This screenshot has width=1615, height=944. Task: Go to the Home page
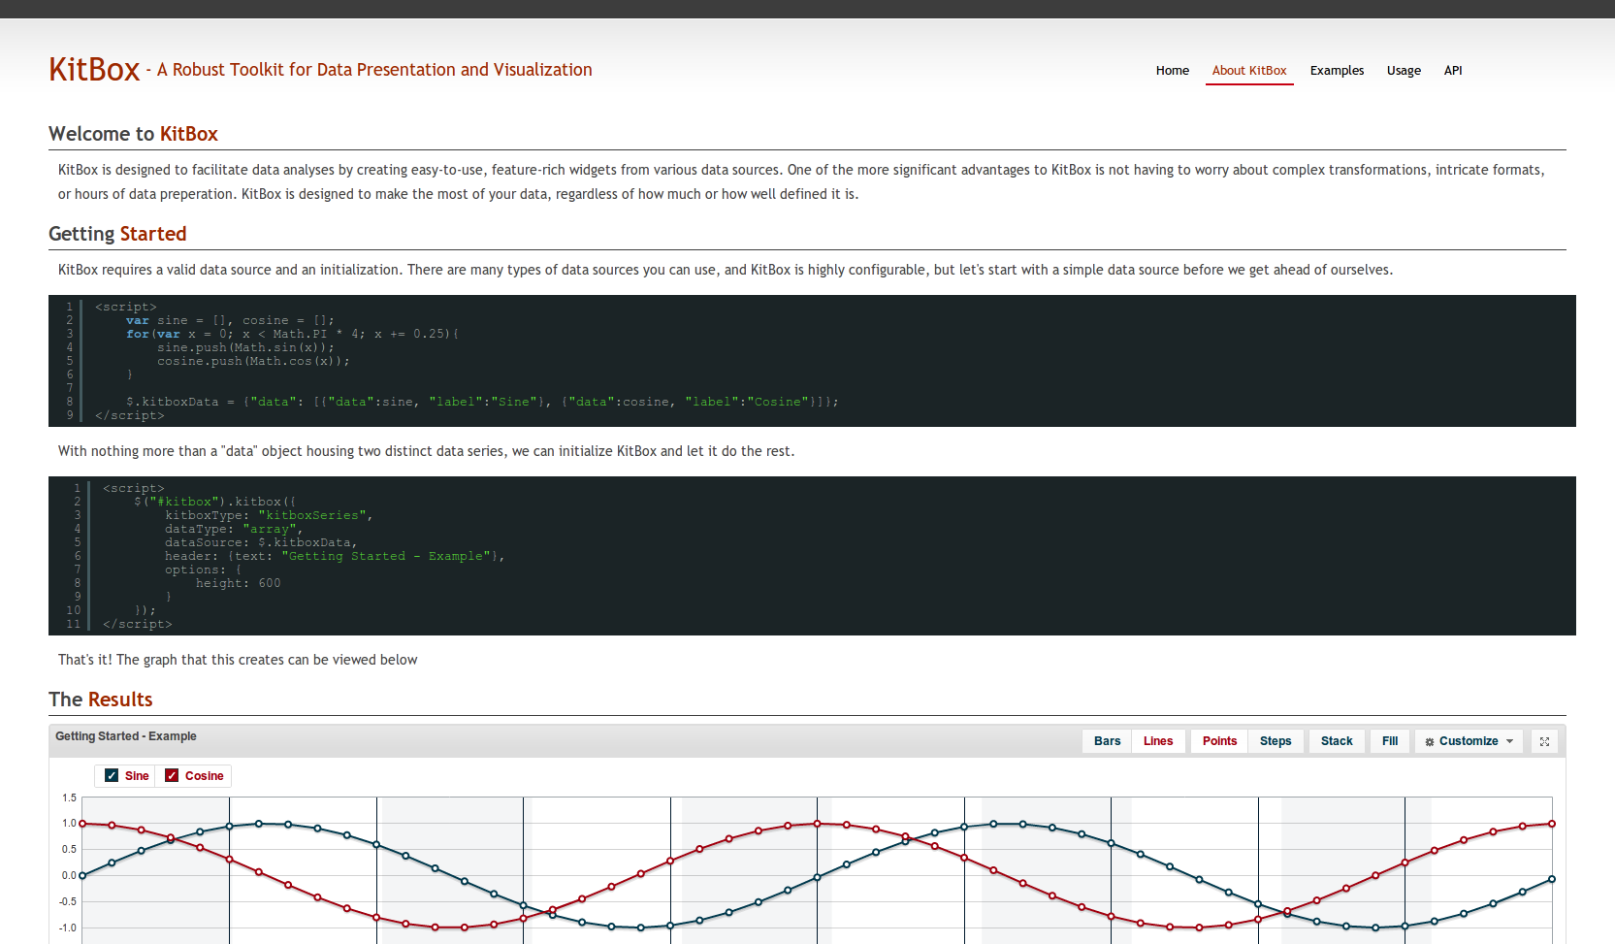[x=1172, y=71]
